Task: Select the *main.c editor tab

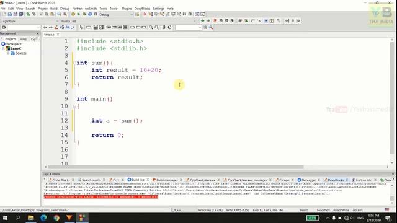Action: click(50, 35)
